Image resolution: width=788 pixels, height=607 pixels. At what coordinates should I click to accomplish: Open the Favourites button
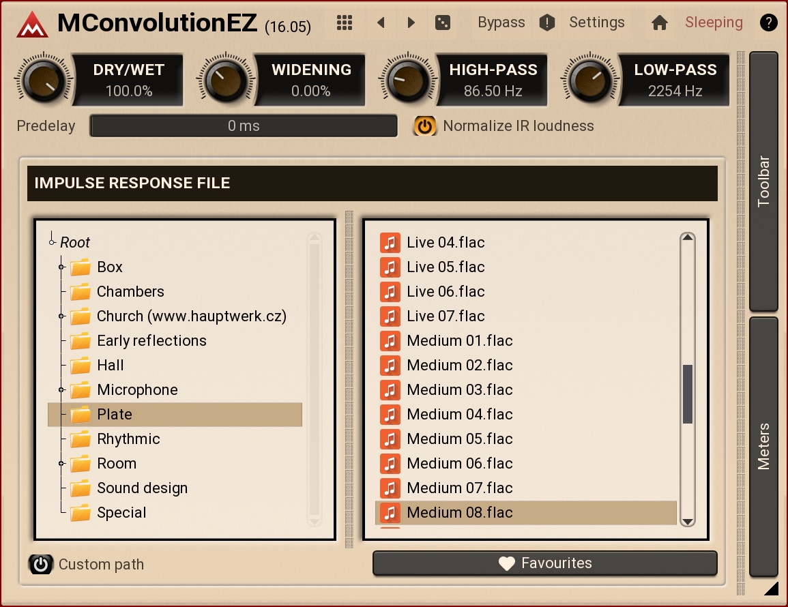pyautogui.click(x=544, y=563)
